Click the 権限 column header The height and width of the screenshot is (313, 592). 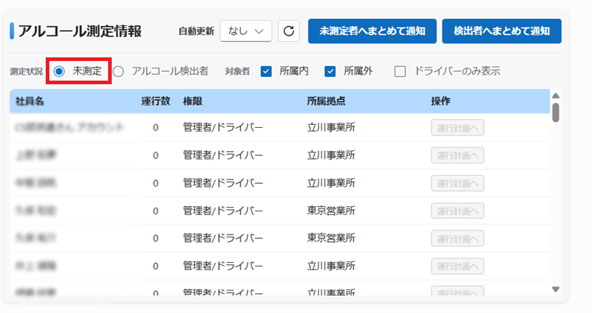192,102
